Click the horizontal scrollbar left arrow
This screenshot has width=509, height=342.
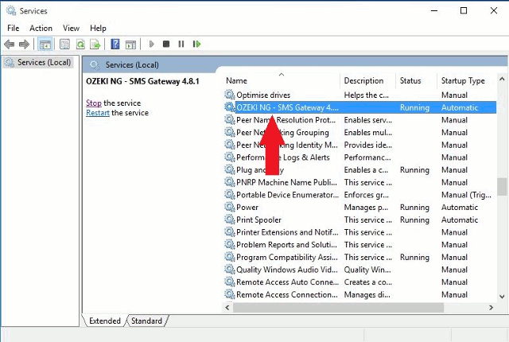[x=227, y=307]
